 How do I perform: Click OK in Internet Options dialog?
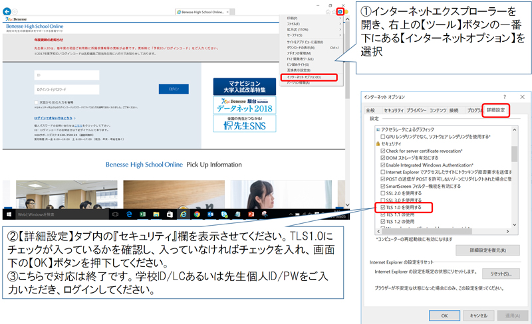[444, 315]
